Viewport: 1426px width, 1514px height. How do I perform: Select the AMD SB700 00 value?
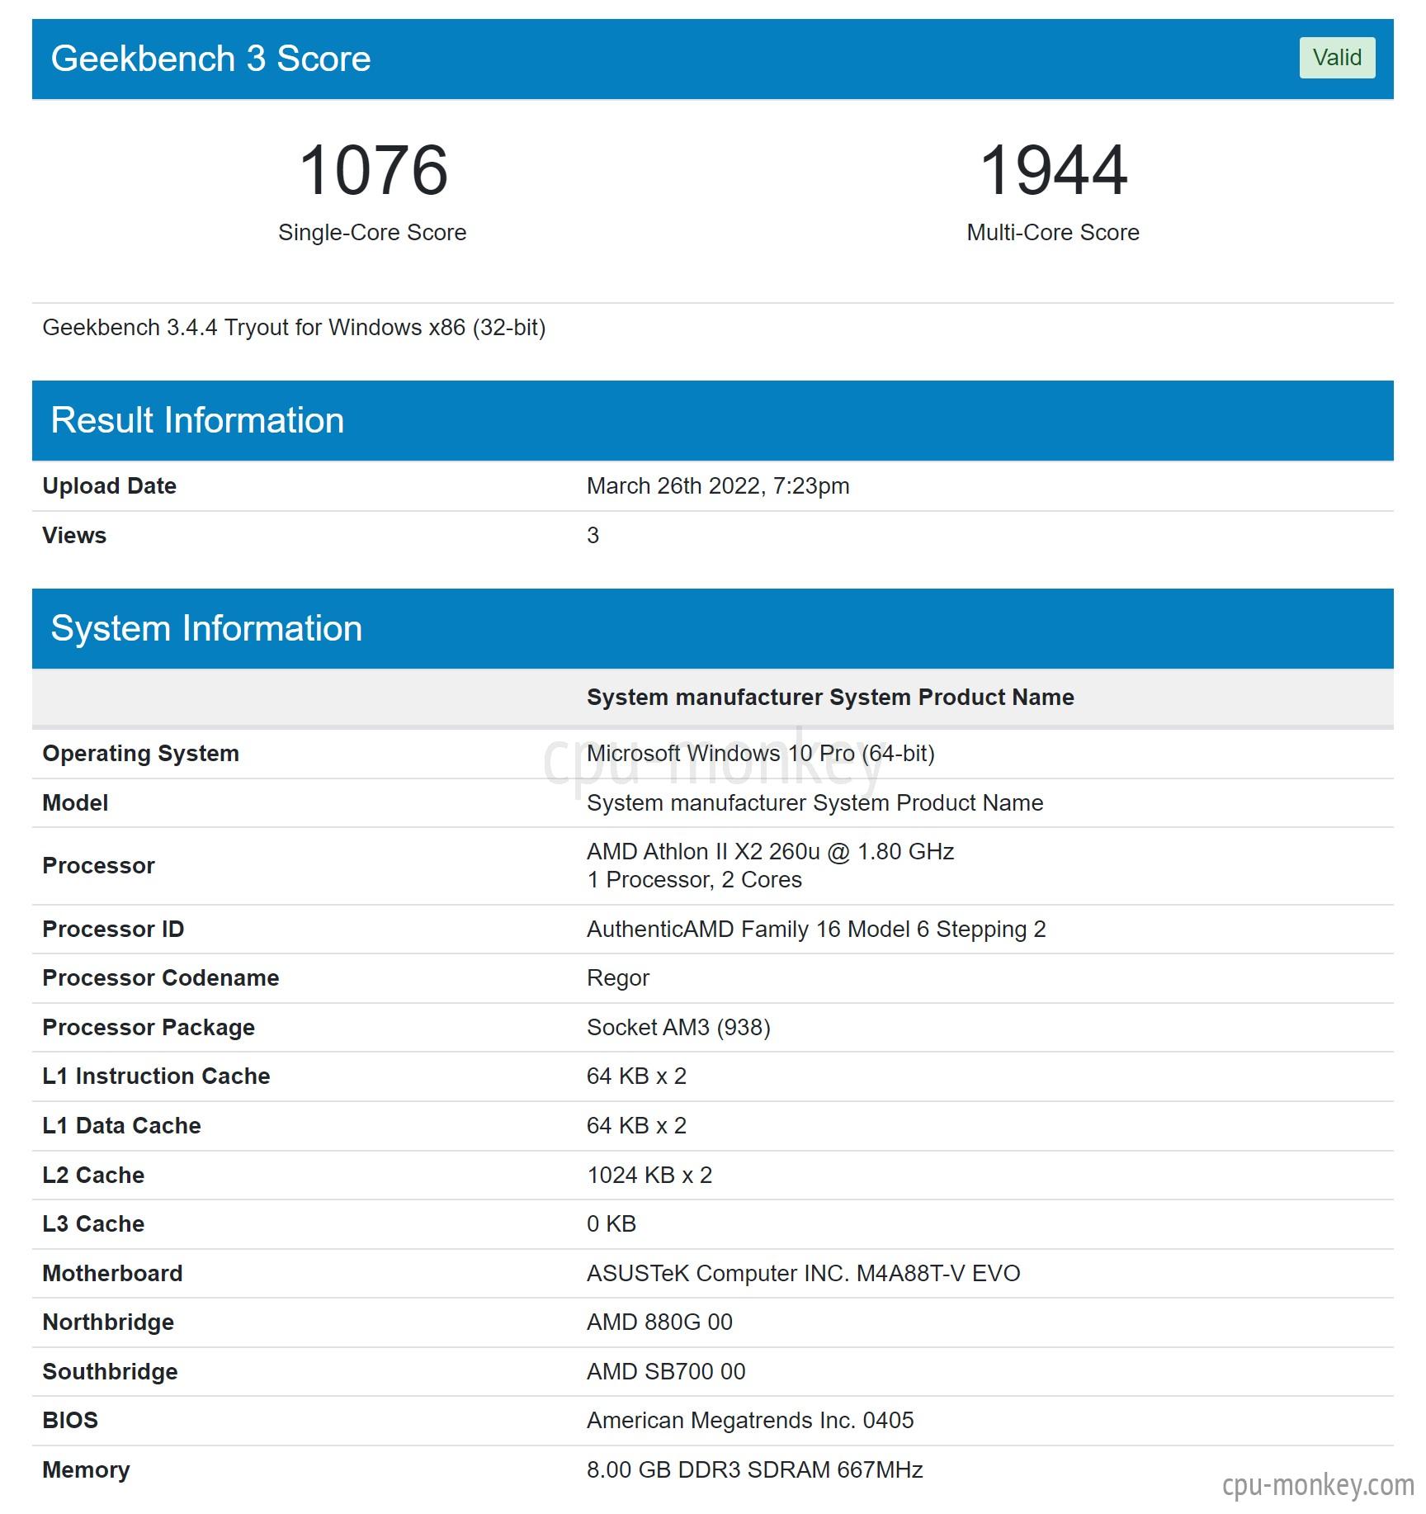pos(666,1371)
